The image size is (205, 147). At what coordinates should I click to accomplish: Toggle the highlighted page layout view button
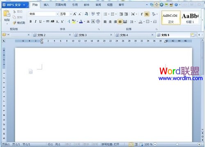click(131, 144)
